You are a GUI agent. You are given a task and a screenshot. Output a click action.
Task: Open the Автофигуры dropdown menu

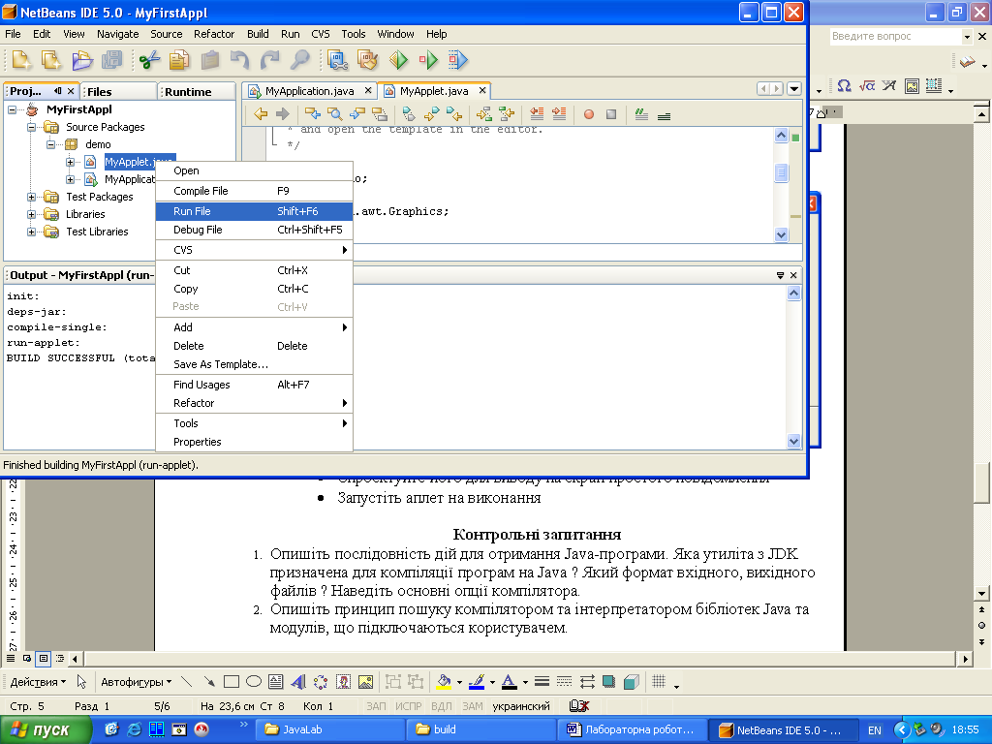coord(136,682)
